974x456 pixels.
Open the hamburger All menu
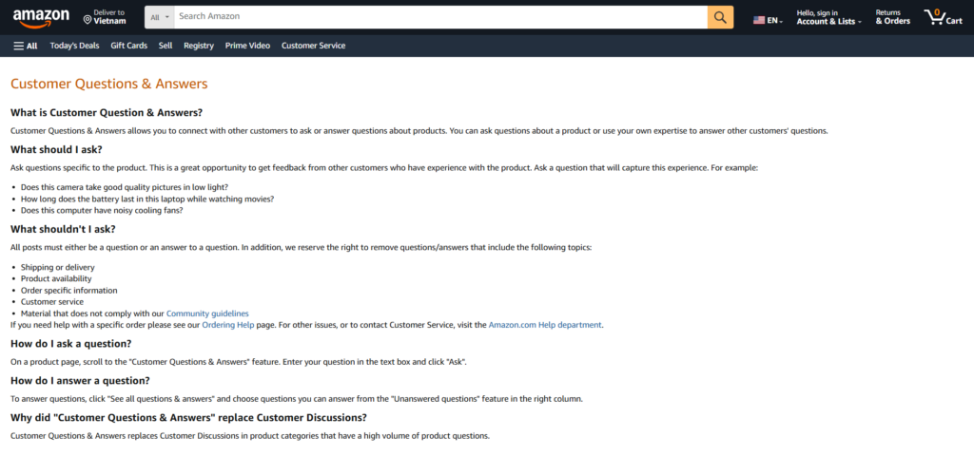26,46
